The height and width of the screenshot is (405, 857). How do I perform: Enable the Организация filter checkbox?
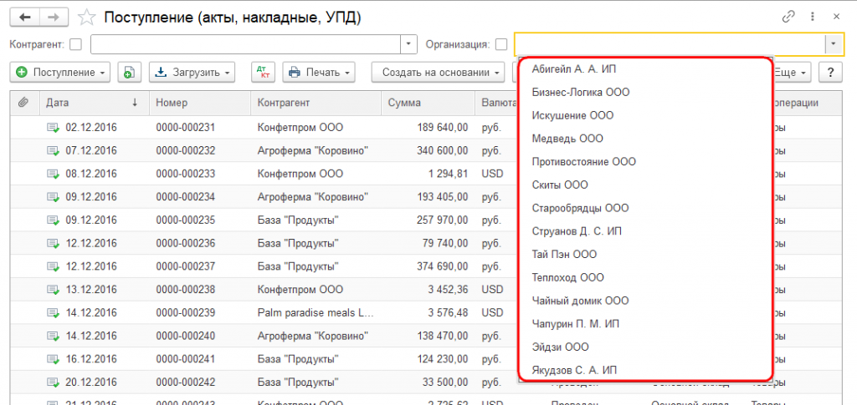pyautogui.click(x=501, y=45)
